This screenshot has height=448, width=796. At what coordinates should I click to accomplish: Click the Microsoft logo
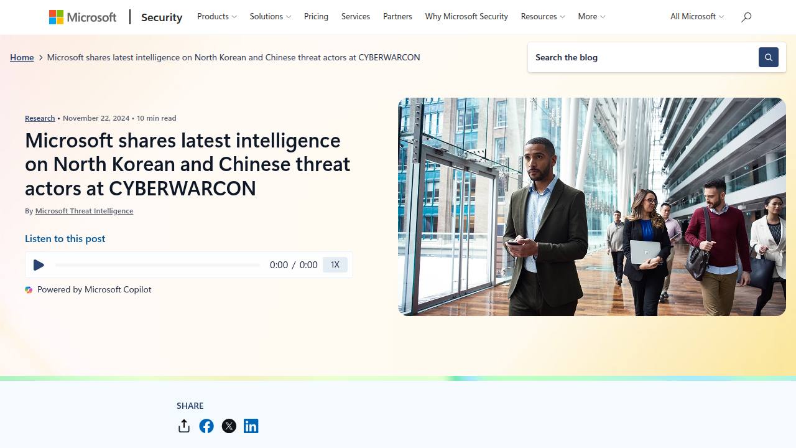[83, 17]
